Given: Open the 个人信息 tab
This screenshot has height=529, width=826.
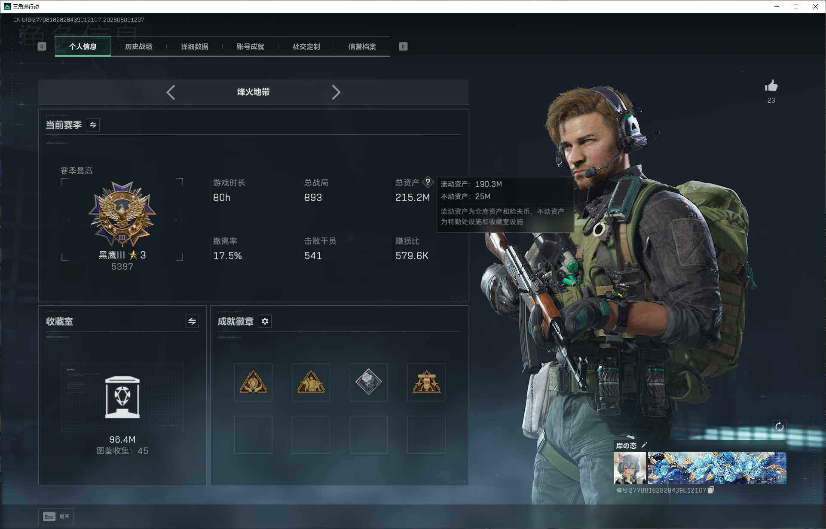Looking at the screenshot, I should click(x=83, y=46).
